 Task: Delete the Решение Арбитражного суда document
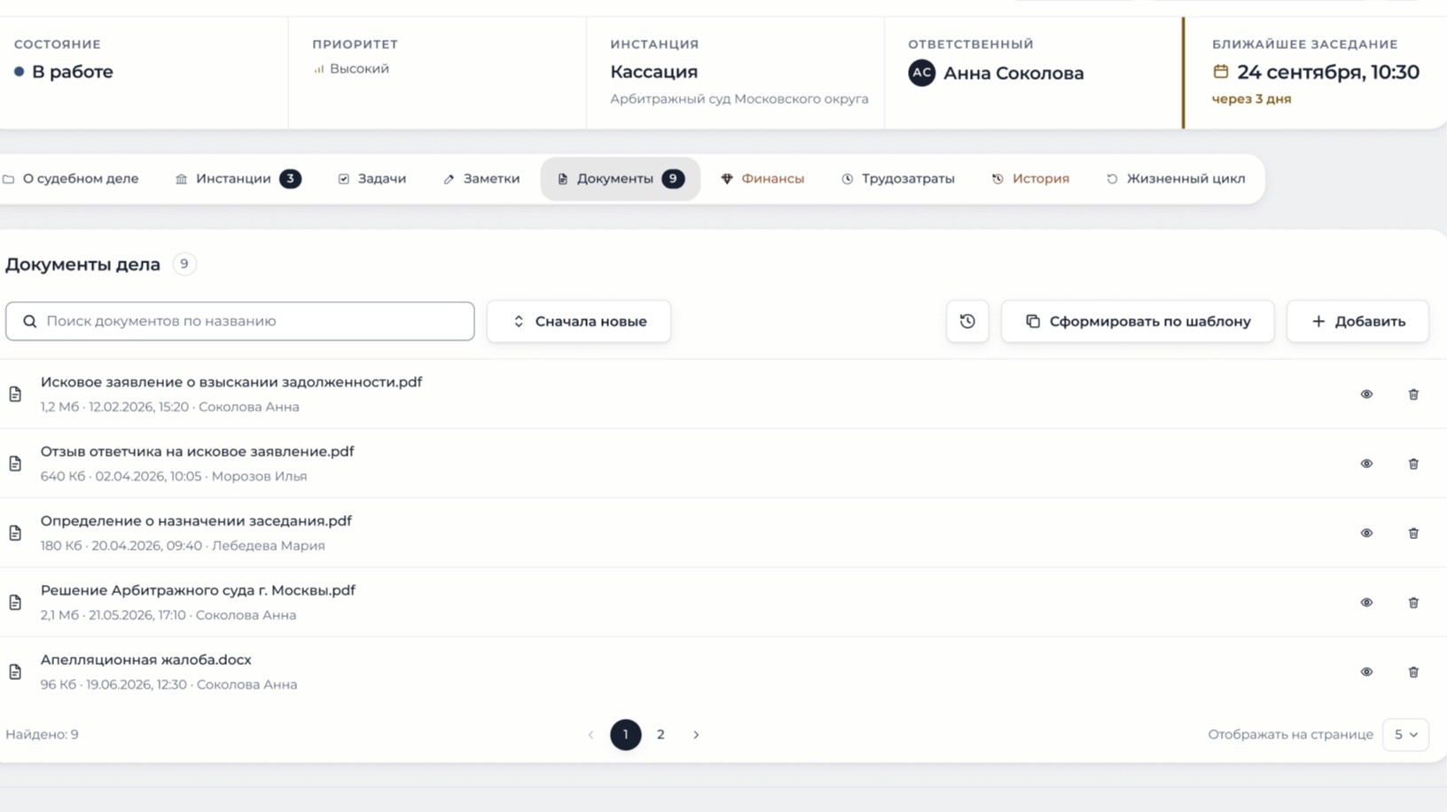tap(1413, 603)
